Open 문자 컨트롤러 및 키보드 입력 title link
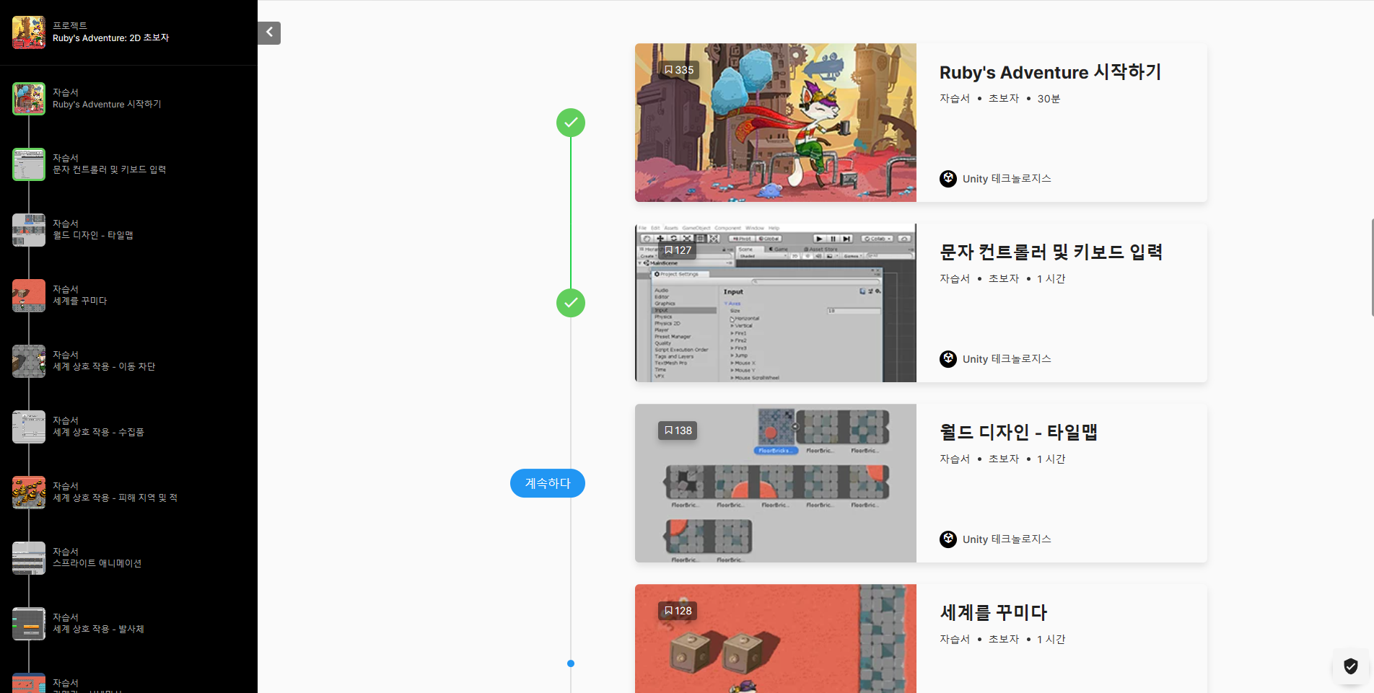This screenshot has width=1374, height=693. (1051, 252)
